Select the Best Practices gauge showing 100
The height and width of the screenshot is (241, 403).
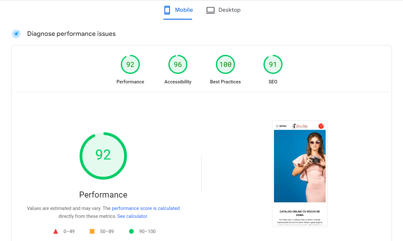pyautogui.click(x=225, y=64)
